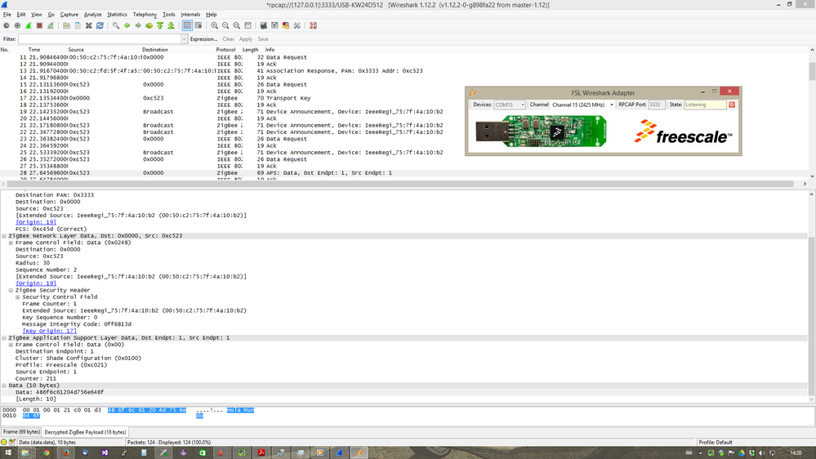Collapse ZigBee Network Layer Data tree node
The image size is (816, 459).
click(4, 236)
